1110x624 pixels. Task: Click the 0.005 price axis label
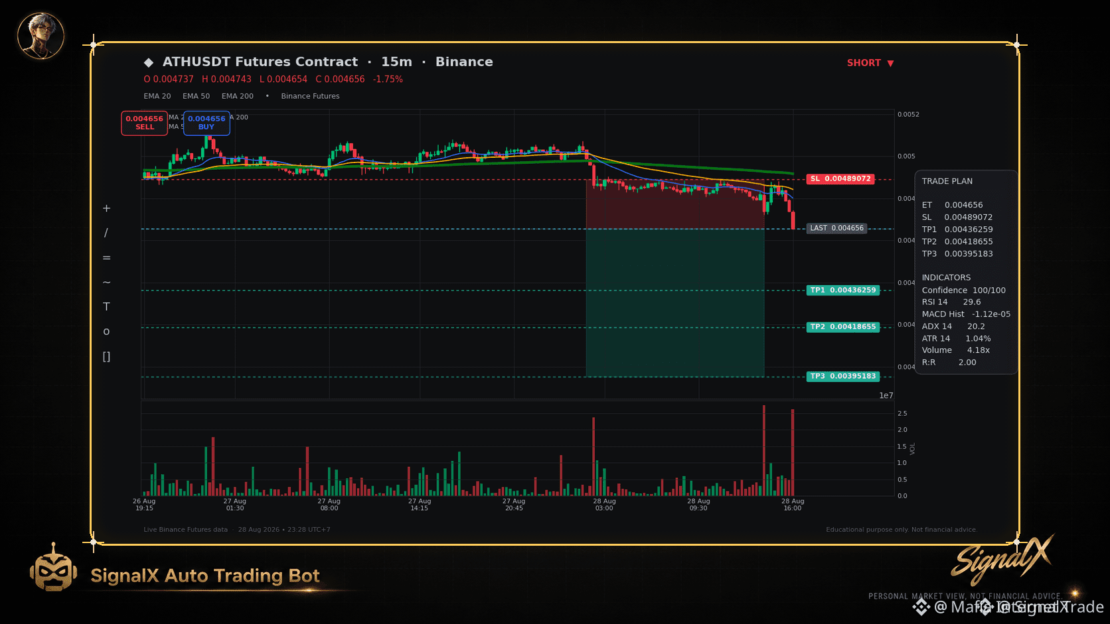click(x=906, y=156)
